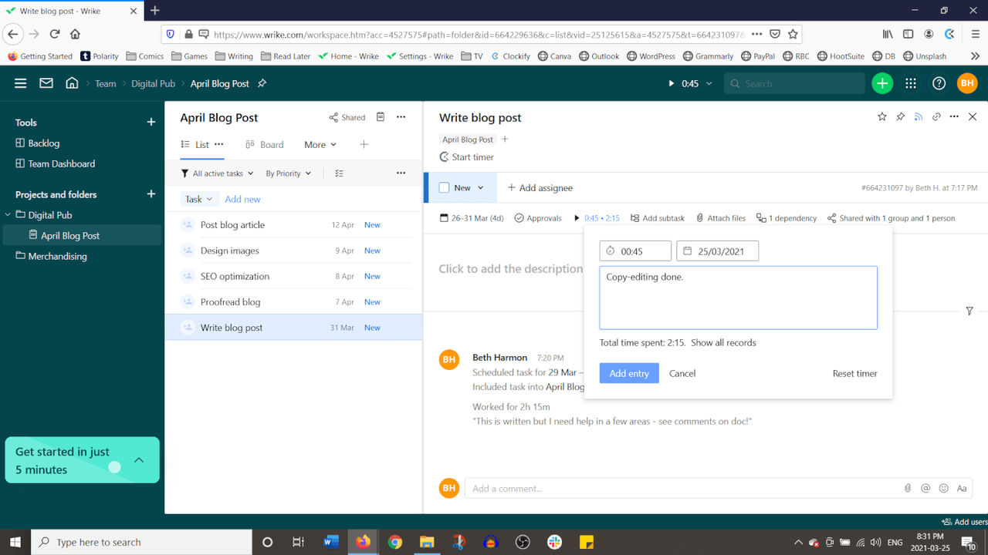Open Show all records link

pos(723,342)
